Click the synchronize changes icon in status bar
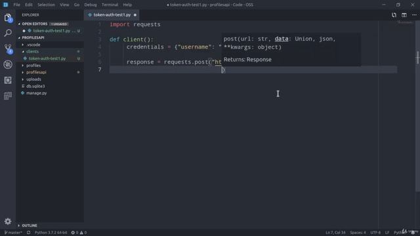The image size is (420, 236). click(28, 233)
